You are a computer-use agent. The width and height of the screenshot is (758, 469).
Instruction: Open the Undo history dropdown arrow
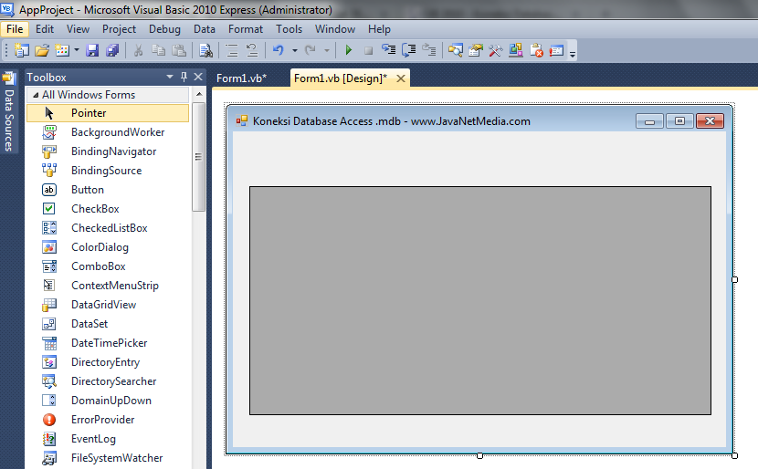click(x=294, y=50)
